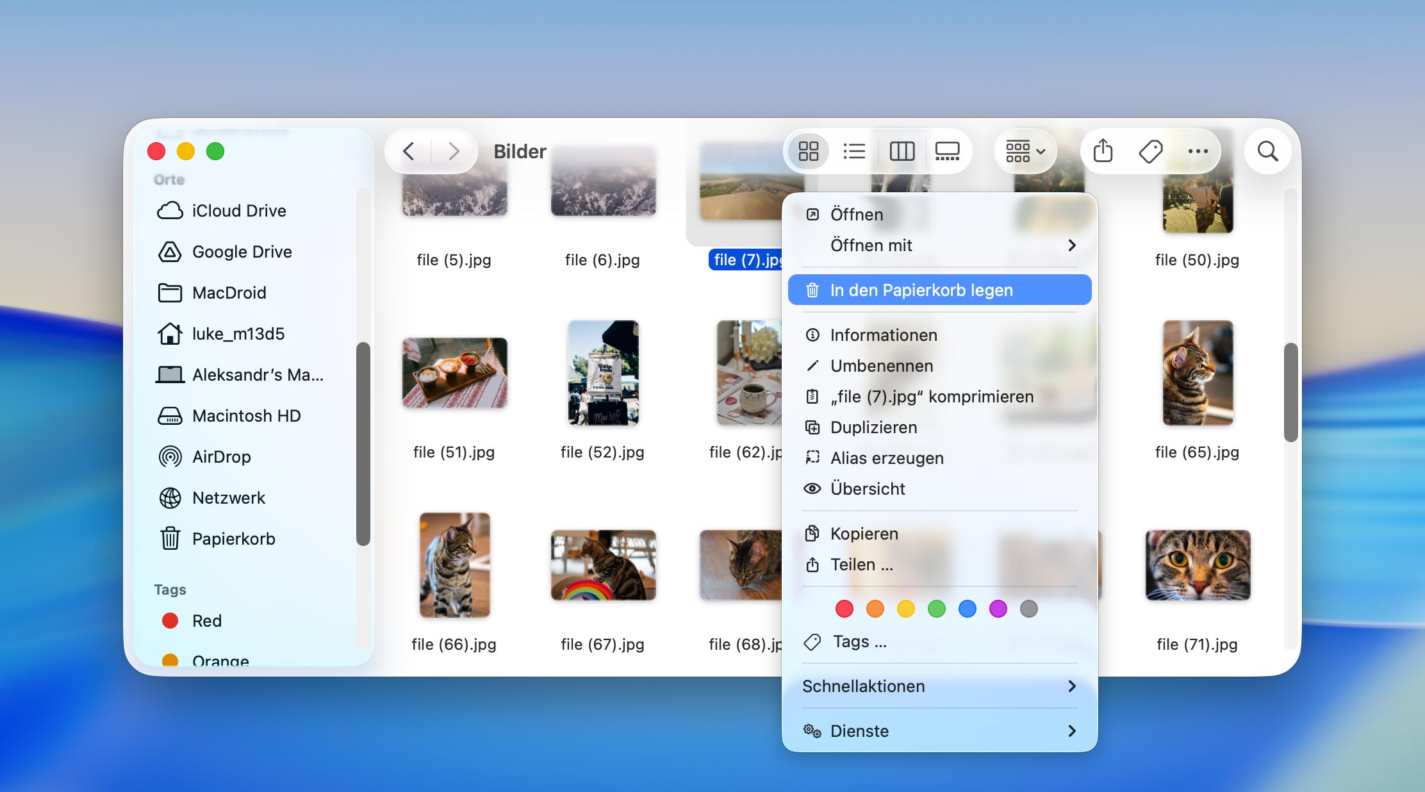Choose Alias erzeugen menu item
The width and height of the screenshot is (1425, 792).
click(x=939, y=458)
